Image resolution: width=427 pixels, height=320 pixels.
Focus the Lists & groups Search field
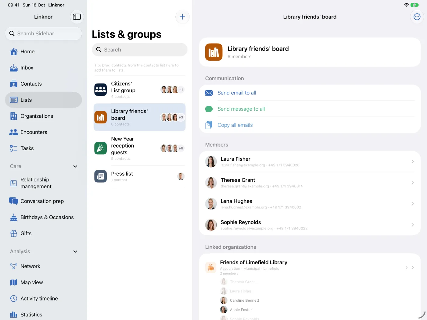[139, 50]
